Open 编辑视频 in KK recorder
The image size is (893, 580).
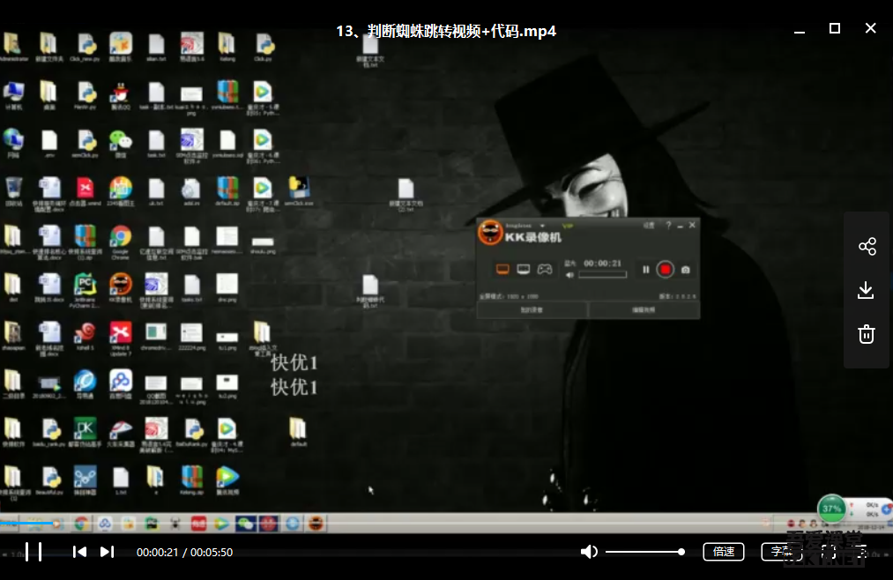[644, 310]
